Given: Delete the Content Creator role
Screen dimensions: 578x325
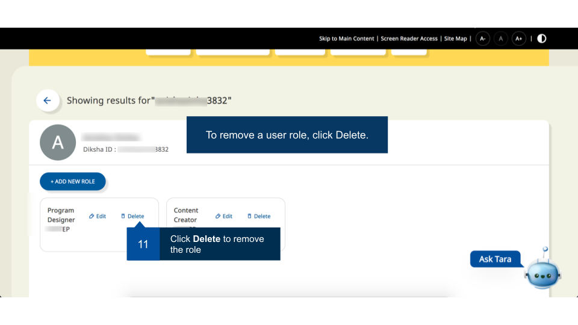Looking at the screenshot, I should (259, 216).
